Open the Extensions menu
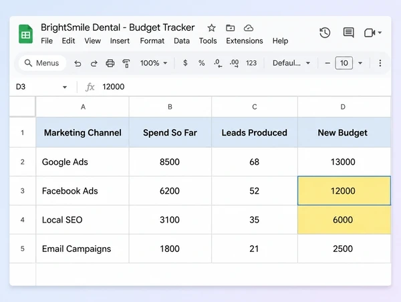The width and height of the screenshot is (401, 302). (245, 41)
